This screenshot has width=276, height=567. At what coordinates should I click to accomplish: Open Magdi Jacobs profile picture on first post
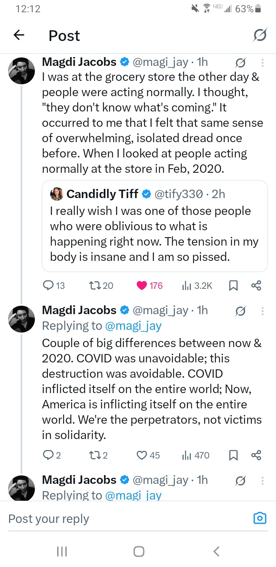(21, 71)
